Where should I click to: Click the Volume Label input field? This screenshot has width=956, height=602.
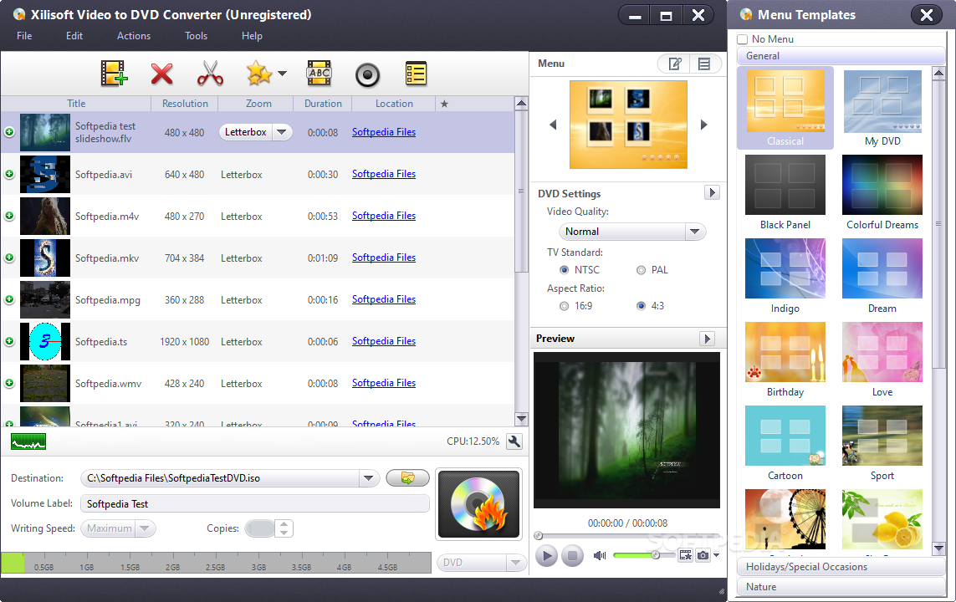click(255, 504)
